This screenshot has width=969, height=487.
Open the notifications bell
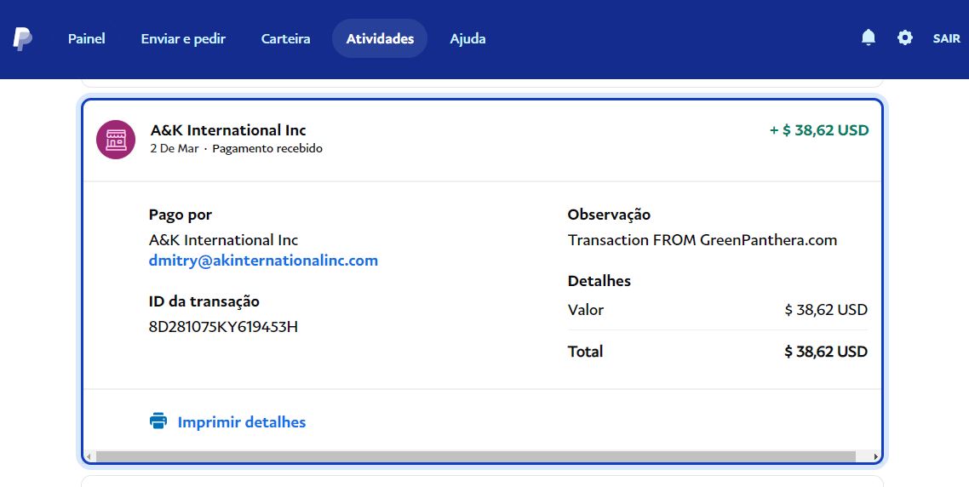coord(869,37)
